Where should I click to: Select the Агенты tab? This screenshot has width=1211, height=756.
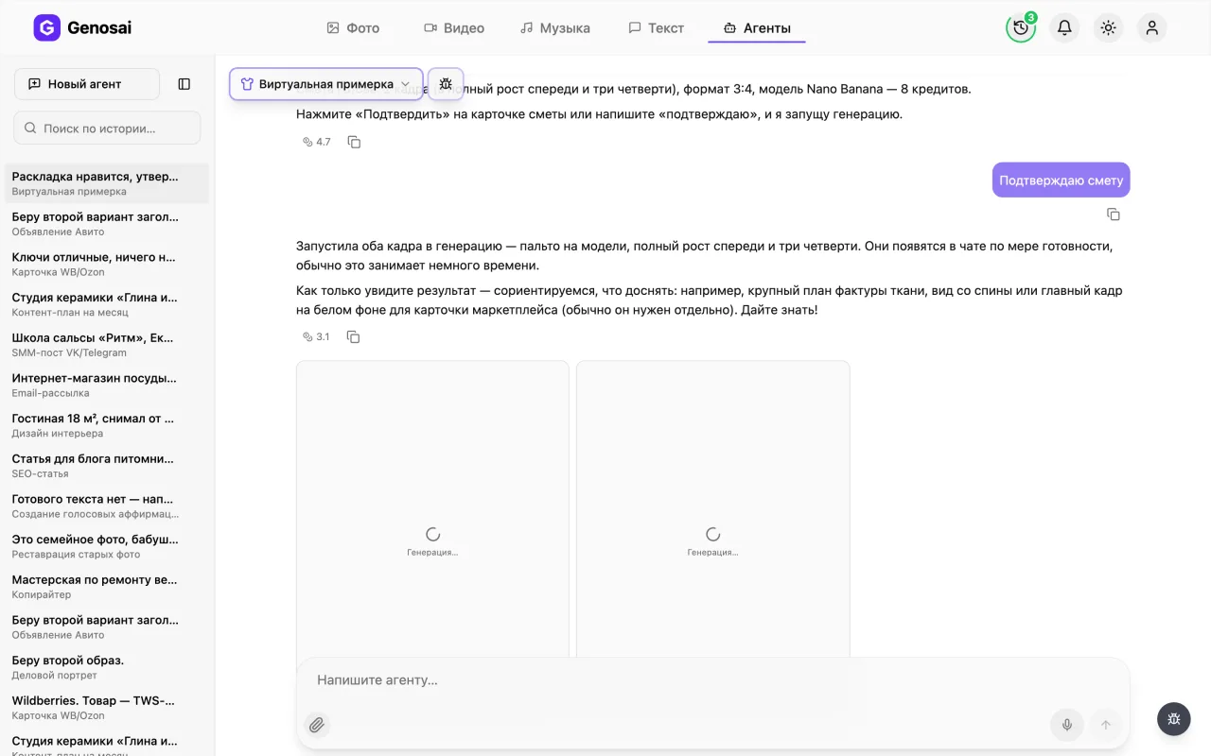pos(757,28)
